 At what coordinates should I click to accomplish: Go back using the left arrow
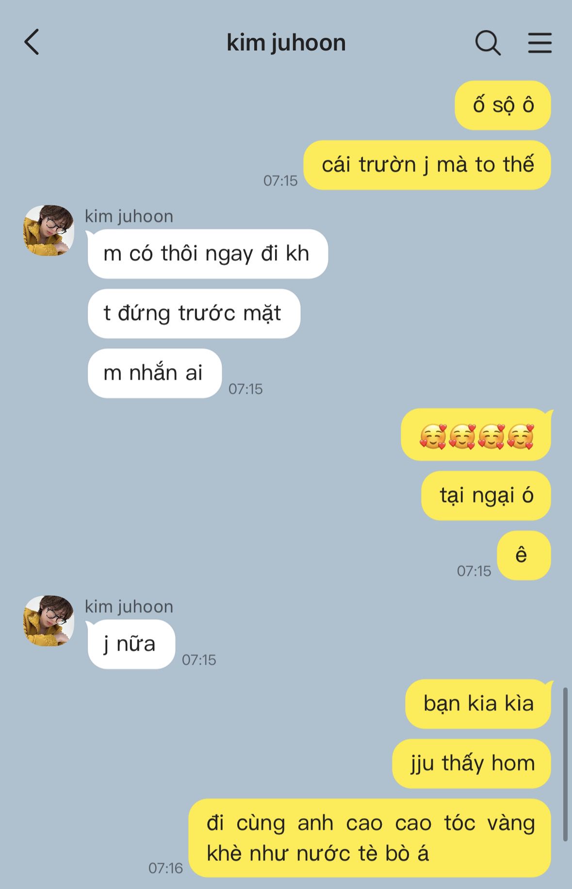32,42
